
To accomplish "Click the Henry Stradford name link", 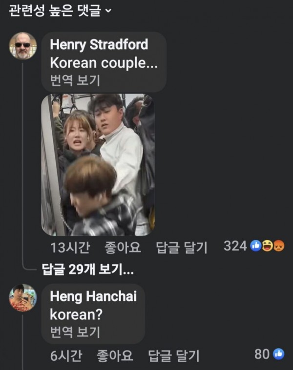I will [99, 44].
